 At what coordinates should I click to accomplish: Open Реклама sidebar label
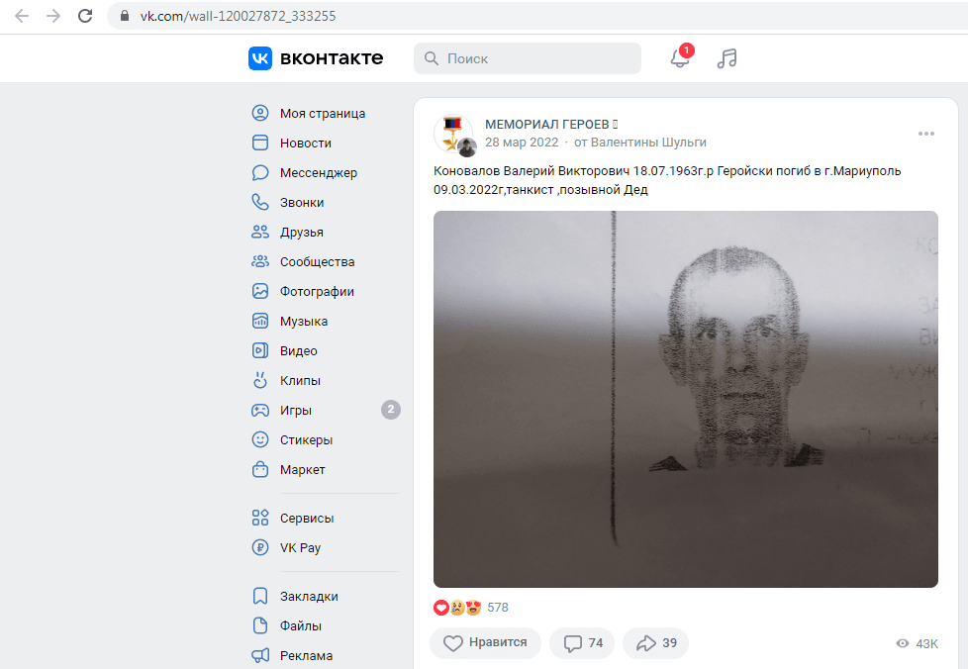click(306, 655)
